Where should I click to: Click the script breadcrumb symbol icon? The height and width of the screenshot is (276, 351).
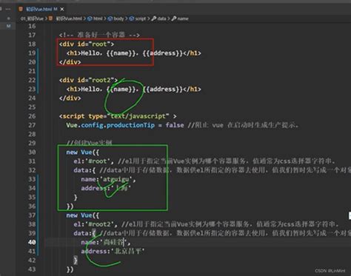click(132, 18)
